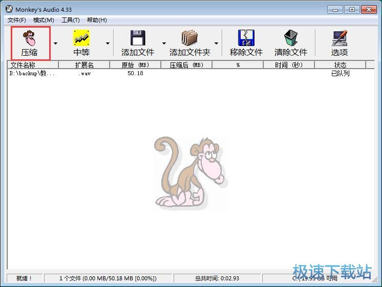Minimize the Monkey's Audio window
382x287 pixels.
(335, 10)
